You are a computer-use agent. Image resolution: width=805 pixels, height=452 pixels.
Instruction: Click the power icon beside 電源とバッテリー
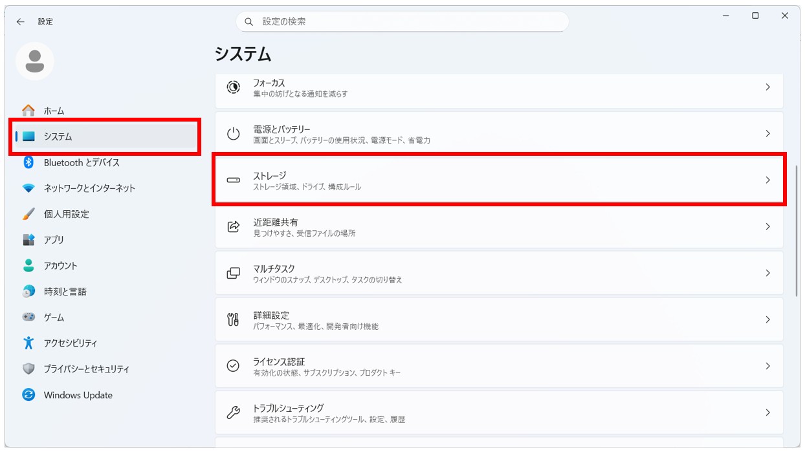point(234,133)
